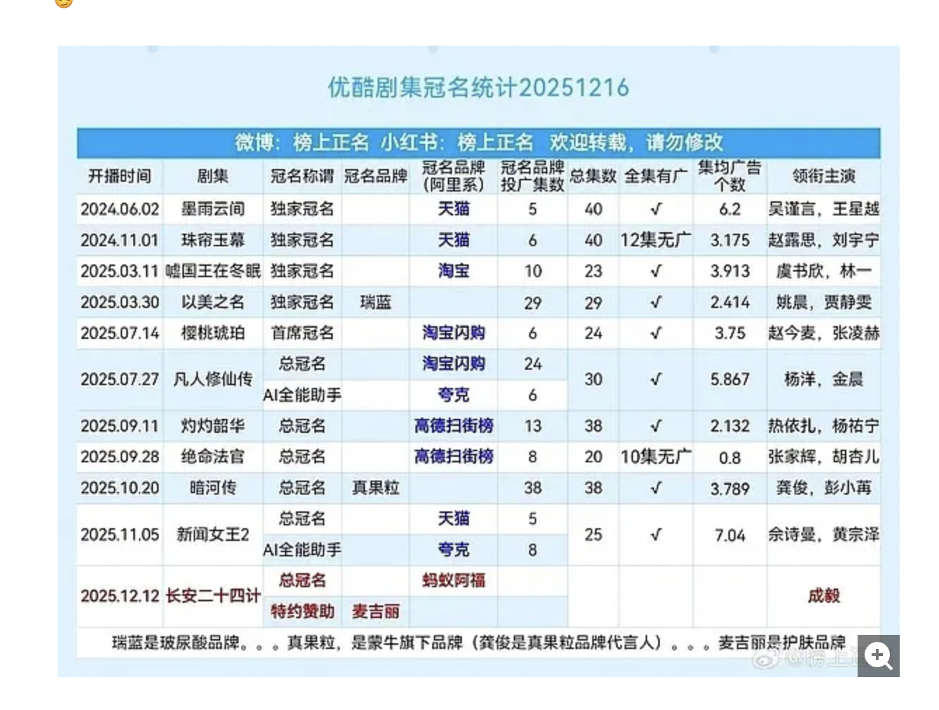
Task: Select the 领衔主演 column header
Action: 824,177
